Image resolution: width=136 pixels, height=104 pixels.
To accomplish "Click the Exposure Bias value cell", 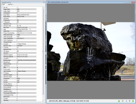I will coord(26,60).
